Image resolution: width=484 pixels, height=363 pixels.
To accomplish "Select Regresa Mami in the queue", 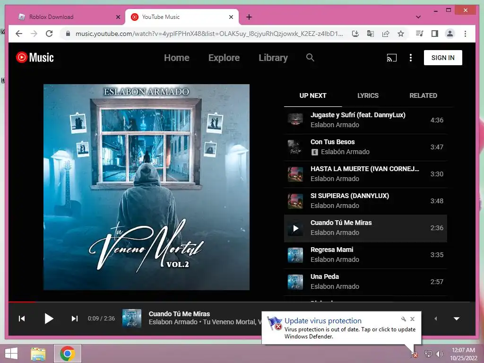I will (365, 255).
